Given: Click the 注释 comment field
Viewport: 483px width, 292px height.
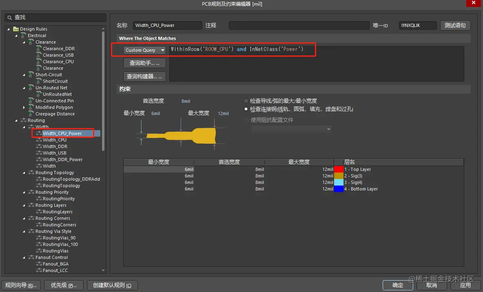Looking at the screenshot, I should coord(299,25).
